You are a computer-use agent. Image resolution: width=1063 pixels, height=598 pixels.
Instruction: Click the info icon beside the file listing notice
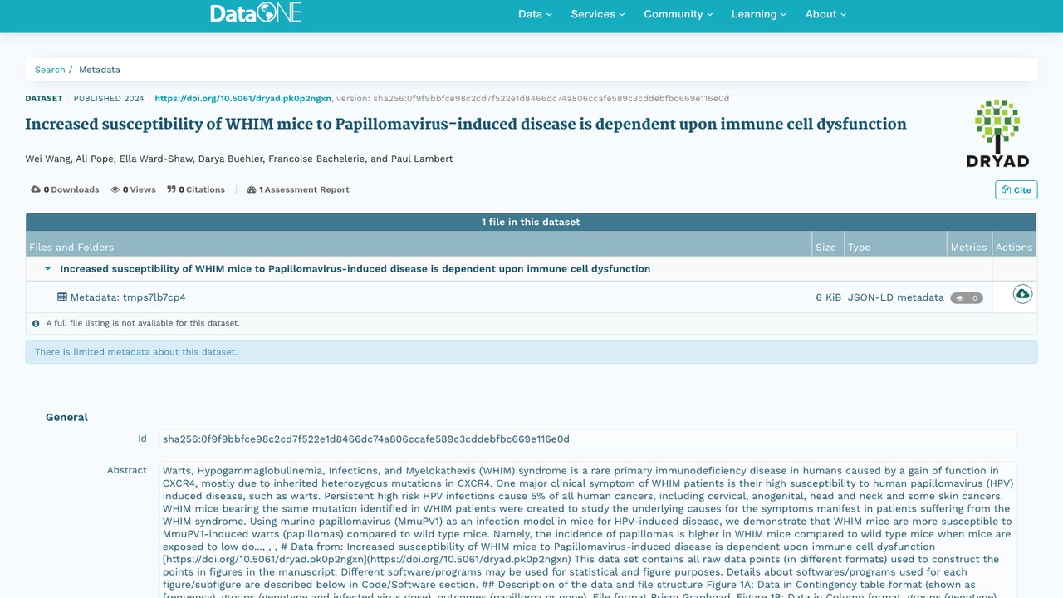click(36, 323)
